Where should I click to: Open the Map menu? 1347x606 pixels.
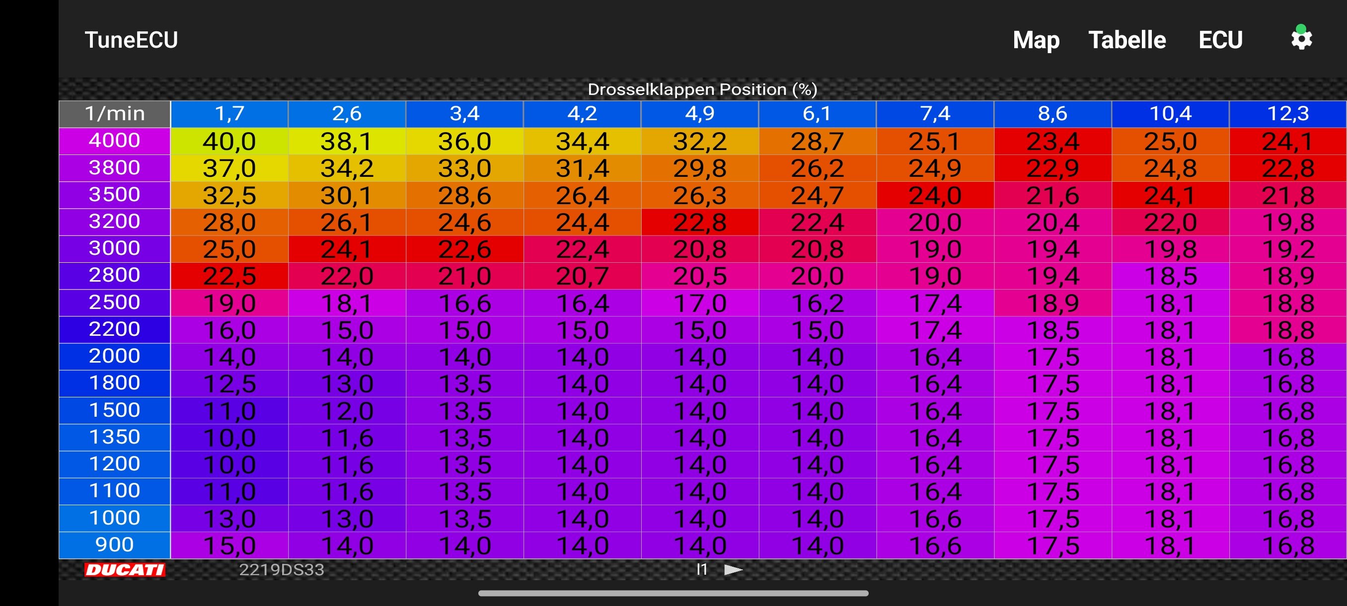tap(1036, 40)
